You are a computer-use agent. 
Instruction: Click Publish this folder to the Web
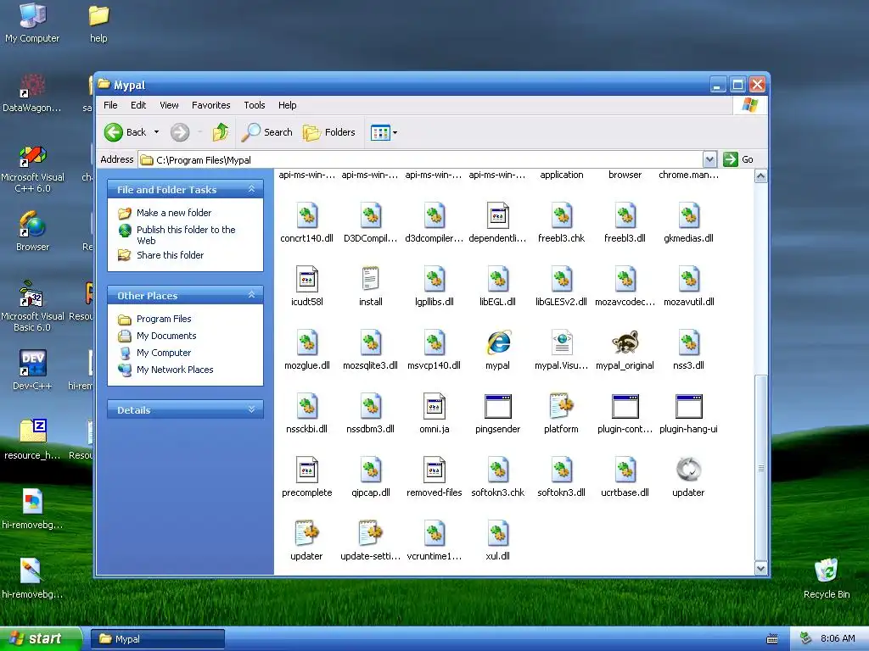click(186, 235)
